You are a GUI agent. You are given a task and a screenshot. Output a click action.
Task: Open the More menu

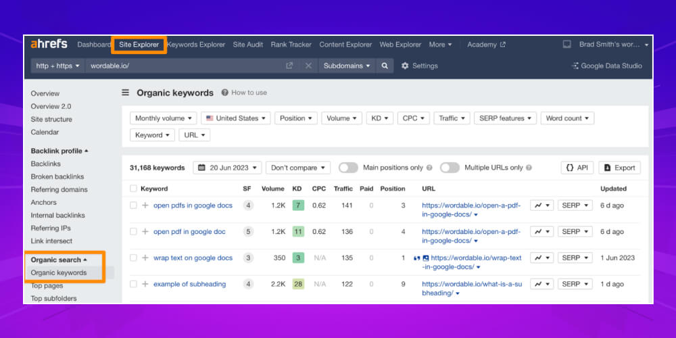(440, 45)
